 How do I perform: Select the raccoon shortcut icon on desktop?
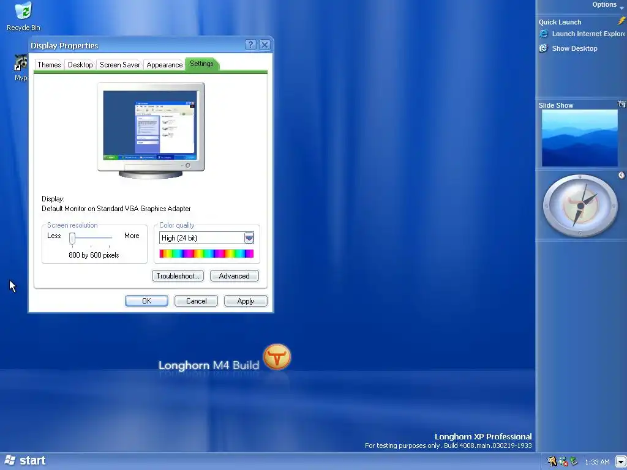pyautogui.click(x=21, y=63)
